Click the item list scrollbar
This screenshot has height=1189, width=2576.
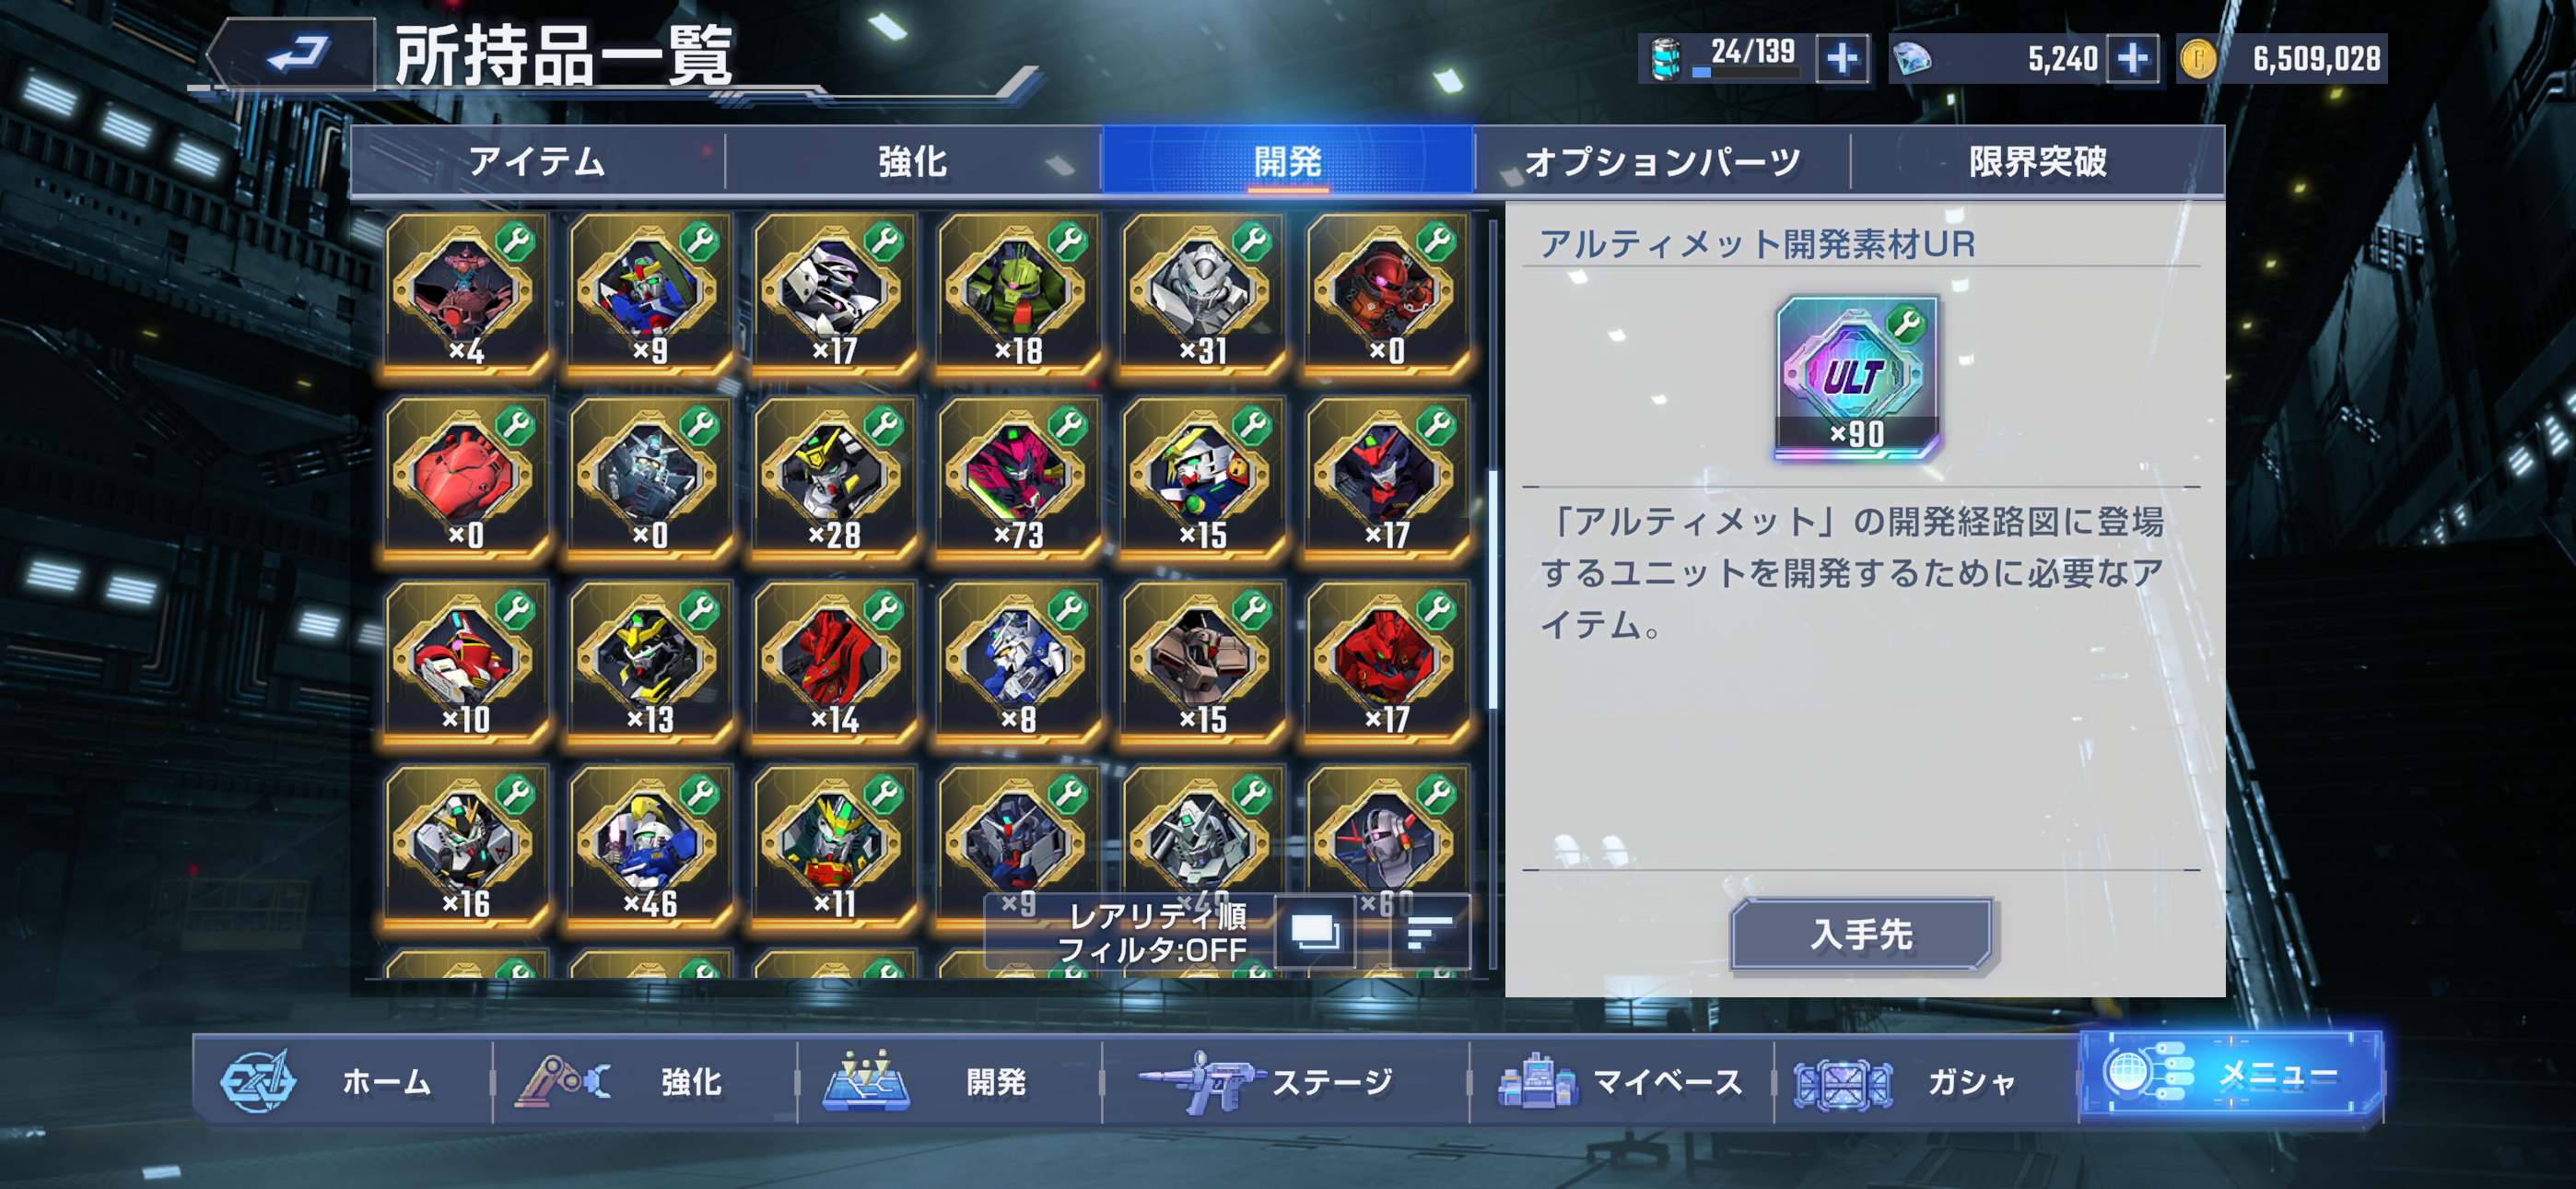1492,591
